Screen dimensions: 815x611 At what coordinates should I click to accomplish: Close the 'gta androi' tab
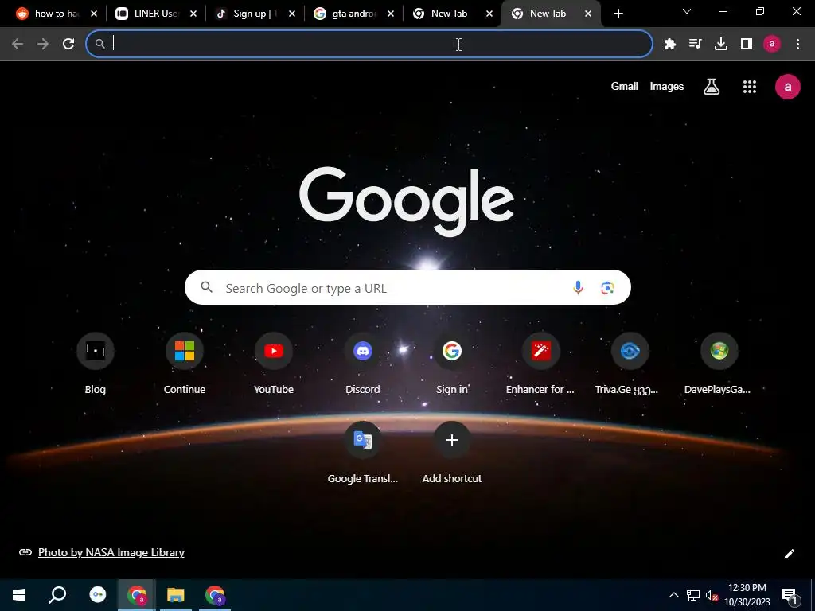tap(391, 14)
